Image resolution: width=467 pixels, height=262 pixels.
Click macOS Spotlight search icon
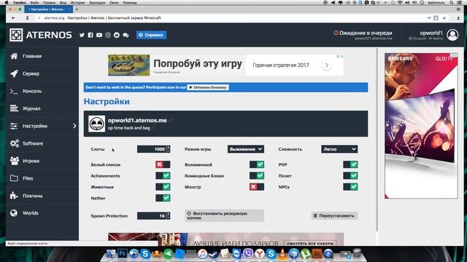tap(452, 2)
